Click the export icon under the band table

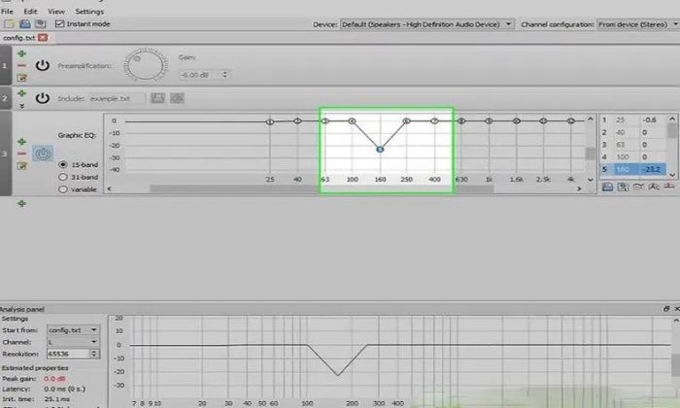624,187
